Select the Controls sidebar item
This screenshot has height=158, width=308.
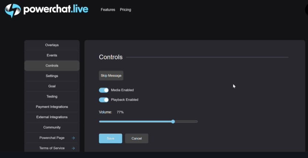(52, 66)
